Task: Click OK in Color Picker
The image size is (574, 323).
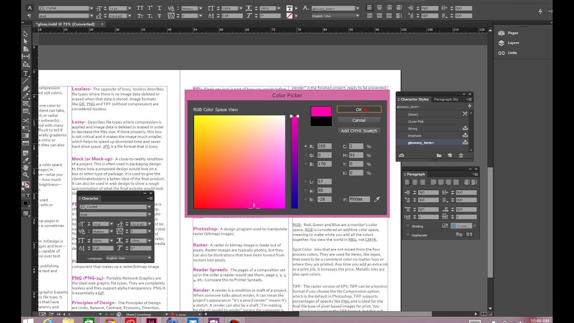Action: click(359, 109)
